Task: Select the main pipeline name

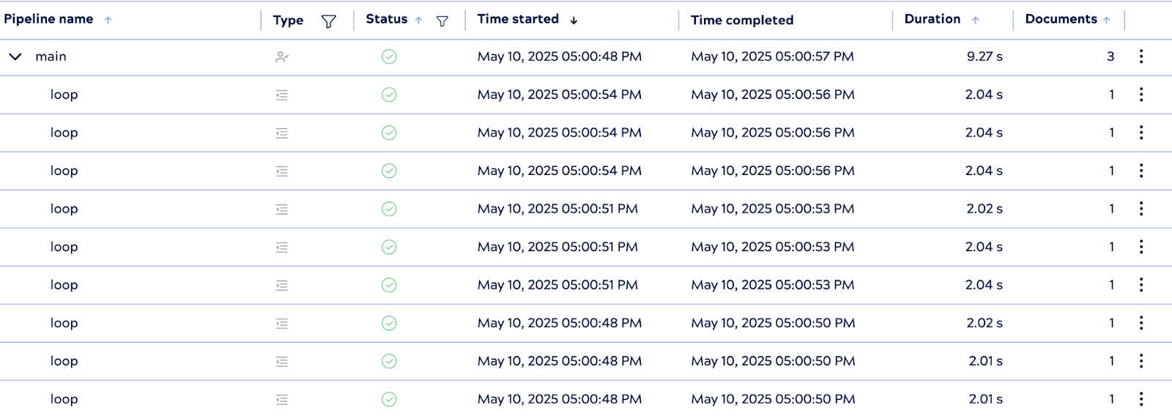Action: click(51, 56)
